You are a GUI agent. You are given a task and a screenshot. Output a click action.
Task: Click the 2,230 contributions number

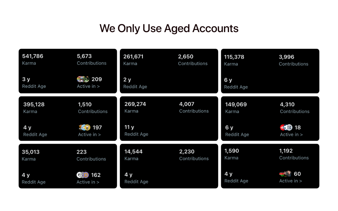tap(187, 152)
